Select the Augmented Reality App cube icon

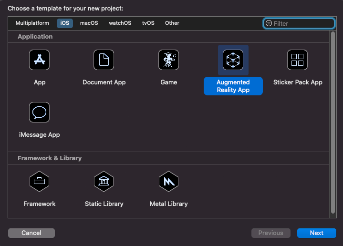coord(233,60)
